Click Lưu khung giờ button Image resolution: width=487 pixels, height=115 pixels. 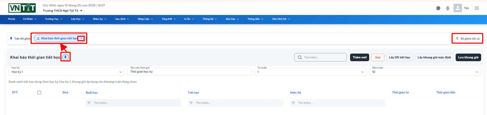pyautogui.click(x=468, y=57)
